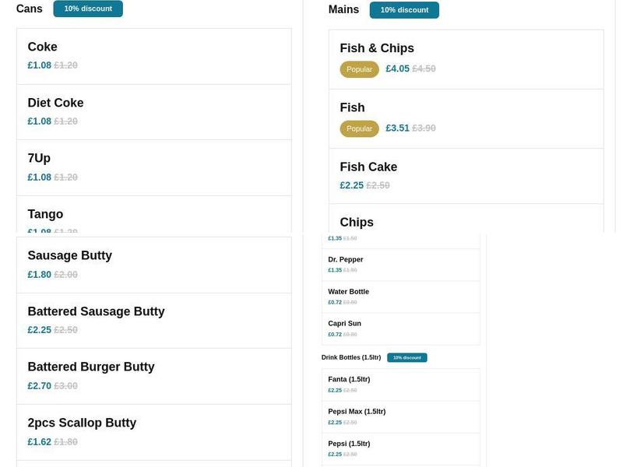Click the 10% discount badge next to Cans

pyautogui.click(x=88, y=9)
